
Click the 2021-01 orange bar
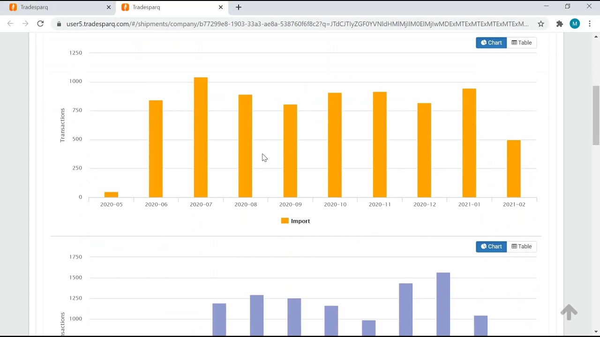469,143
